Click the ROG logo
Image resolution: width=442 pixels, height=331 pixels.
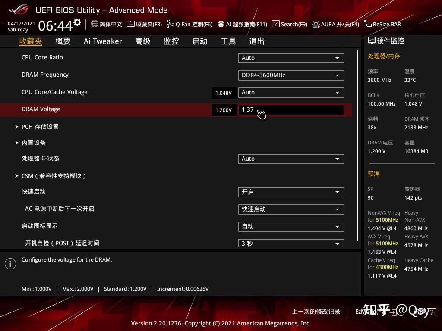click(19, 10)
